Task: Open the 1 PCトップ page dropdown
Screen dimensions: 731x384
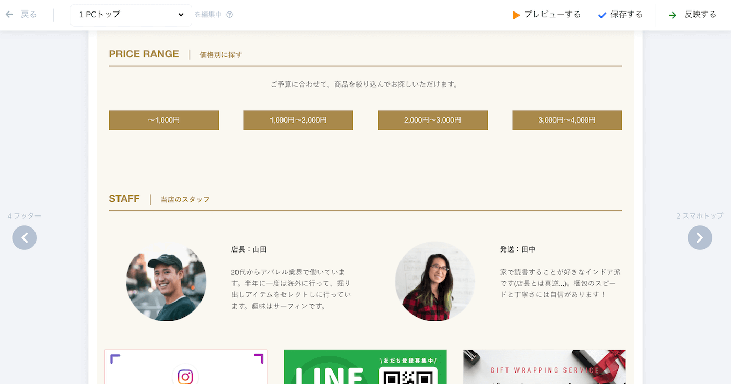Action: [x=131, y=15]
